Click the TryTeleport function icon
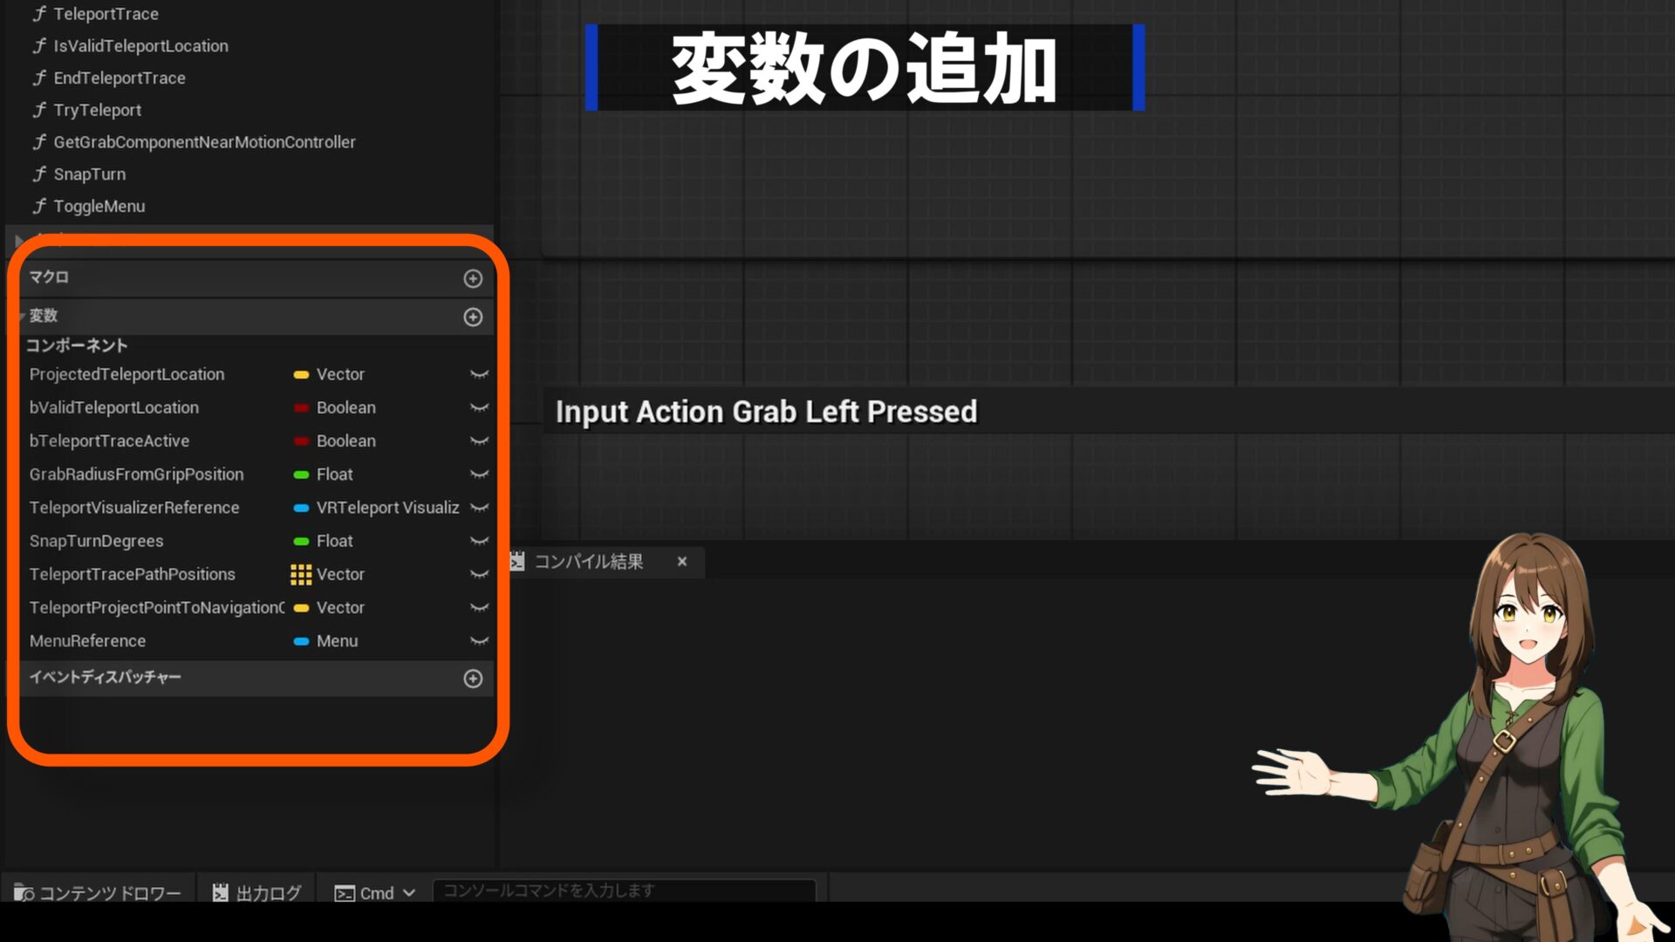Viewport: 1675px width, 942px height. click(x=39, y=110)
